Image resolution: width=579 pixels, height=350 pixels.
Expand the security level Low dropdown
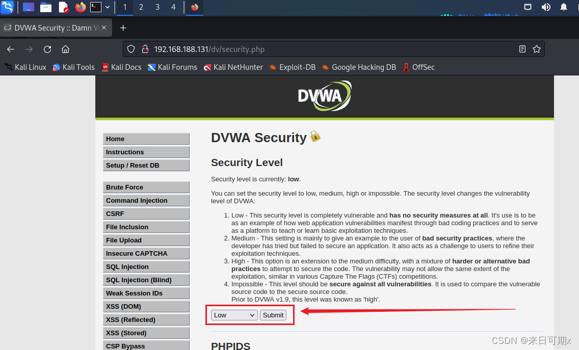click(234, 315)
